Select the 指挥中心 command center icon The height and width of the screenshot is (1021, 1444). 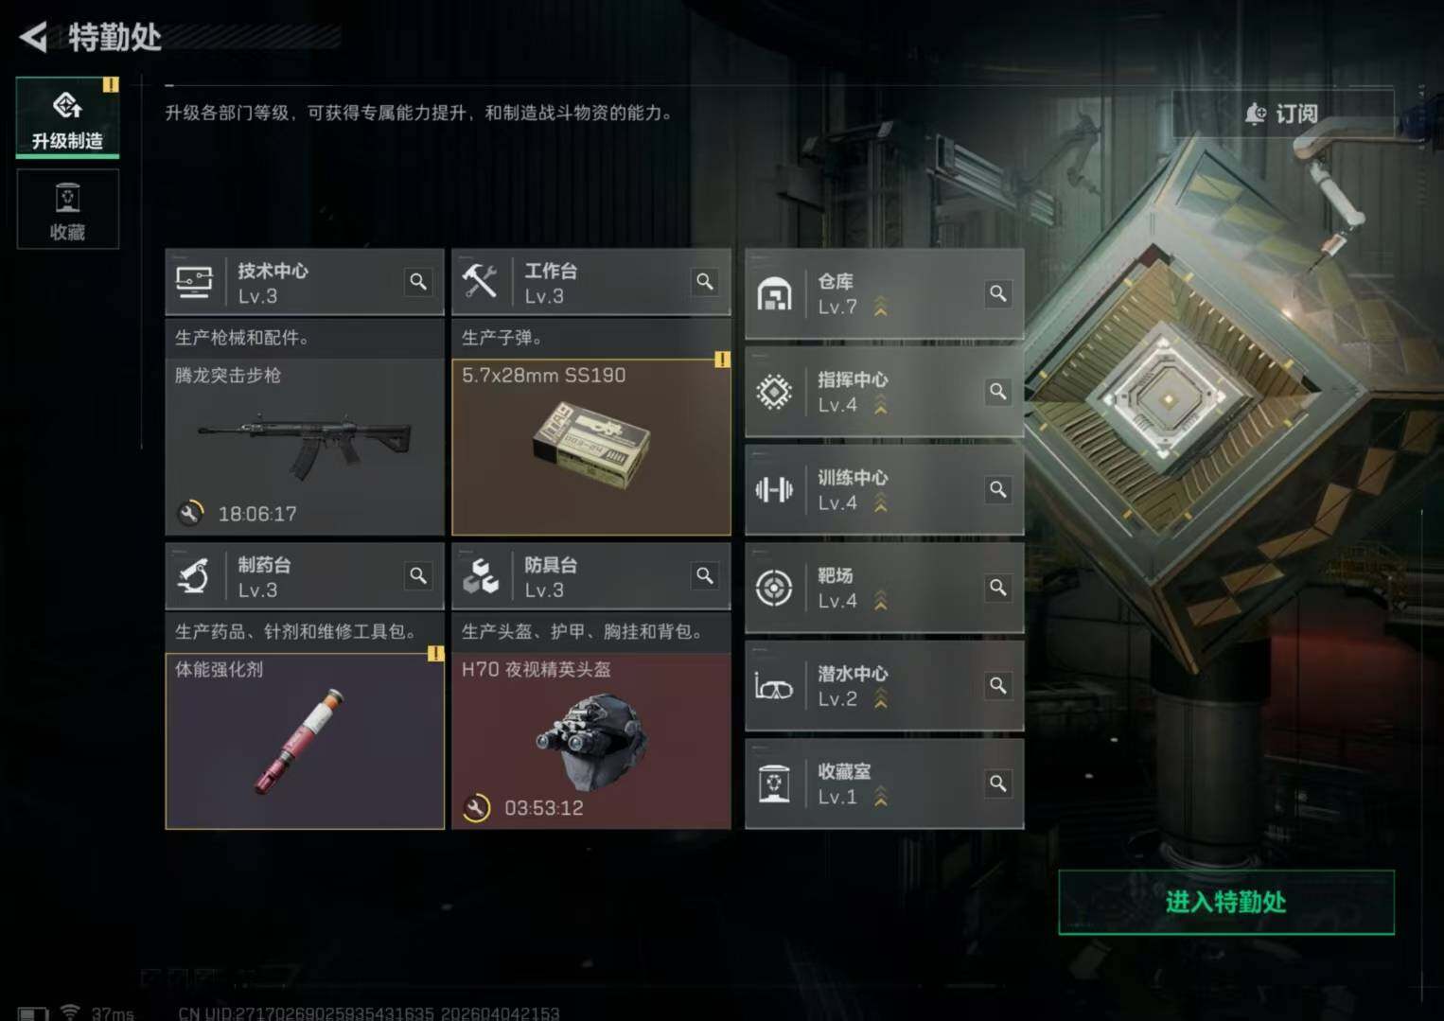coord(774,392)
